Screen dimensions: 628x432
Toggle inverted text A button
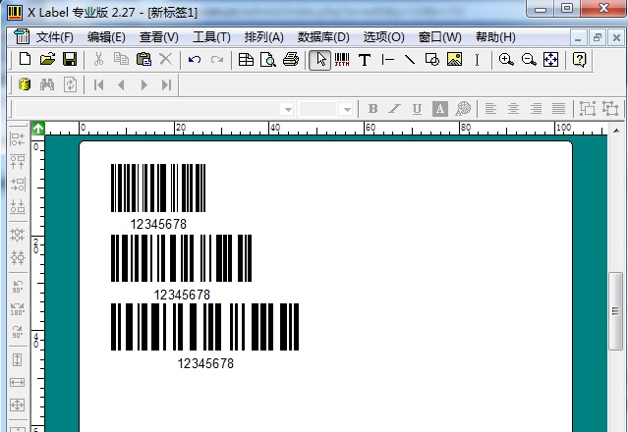[439, 109]
